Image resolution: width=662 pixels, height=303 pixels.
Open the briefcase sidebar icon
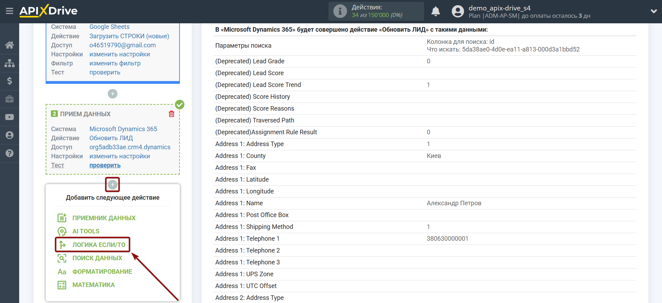point(9,99)
